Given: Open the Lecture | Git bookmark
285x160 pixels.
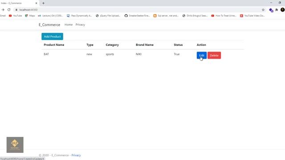Looking at the screenshot, I should point(50,16).
